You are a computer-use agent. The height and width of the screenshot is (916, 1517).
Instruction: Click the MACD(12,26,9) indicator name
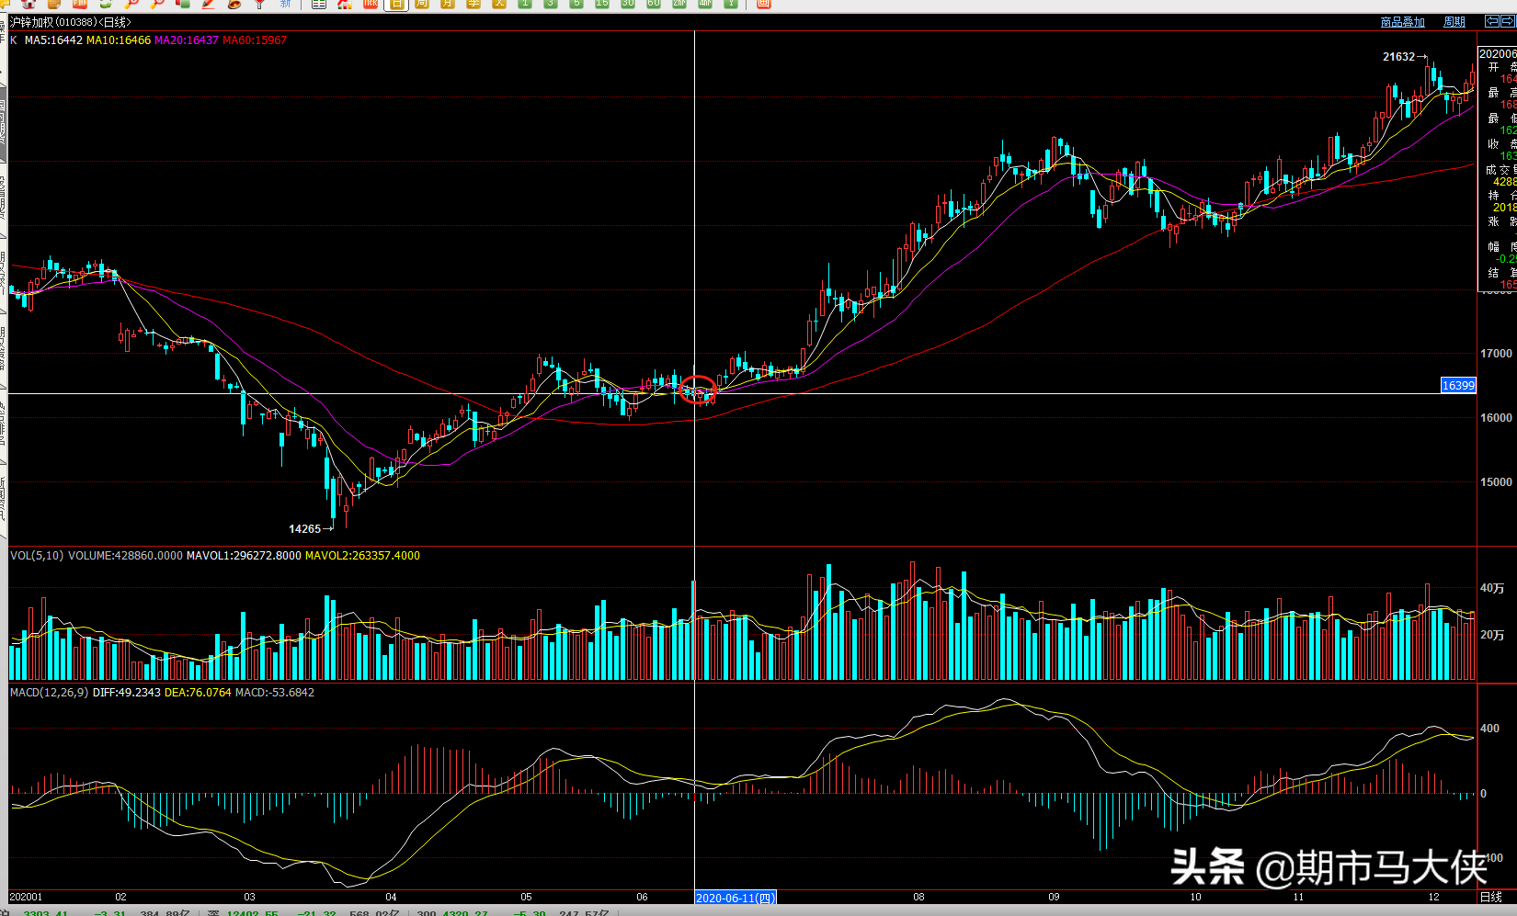(x=50, y=693)
